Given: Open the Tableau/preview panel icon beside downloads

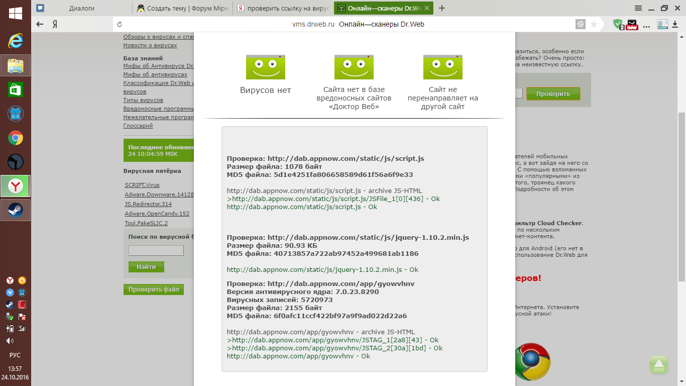Looking at the screenshot, I should [663, 24].
